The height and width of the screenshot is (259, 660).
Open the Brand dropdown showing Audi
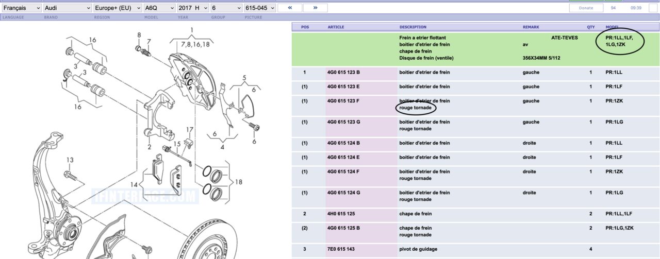[67, 8]
